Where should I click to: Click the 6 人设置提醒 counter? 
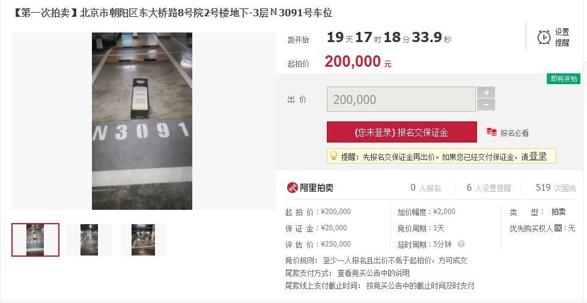tap(488, 188)
